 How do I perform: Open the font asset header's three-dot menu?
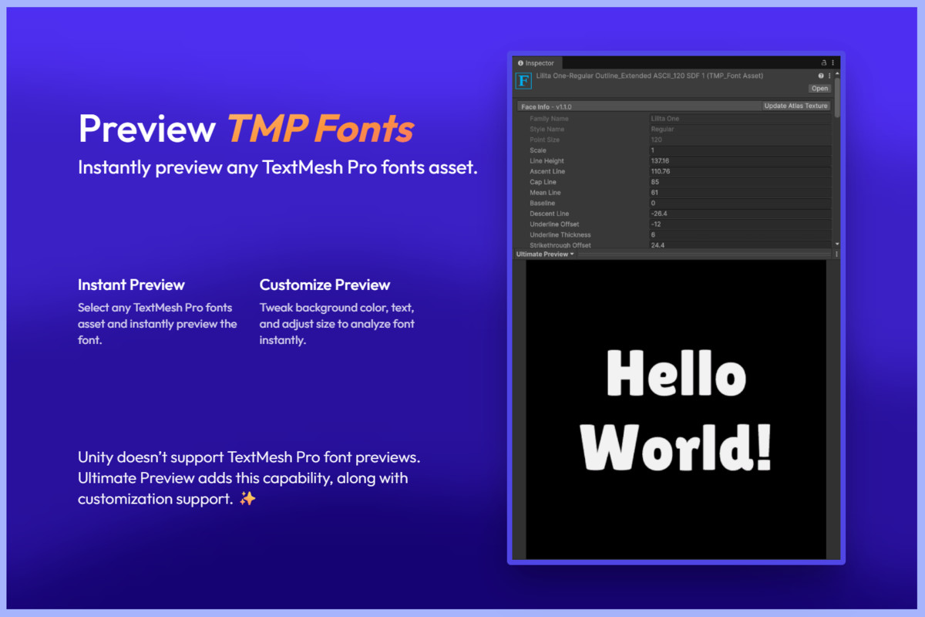(829, 76)
